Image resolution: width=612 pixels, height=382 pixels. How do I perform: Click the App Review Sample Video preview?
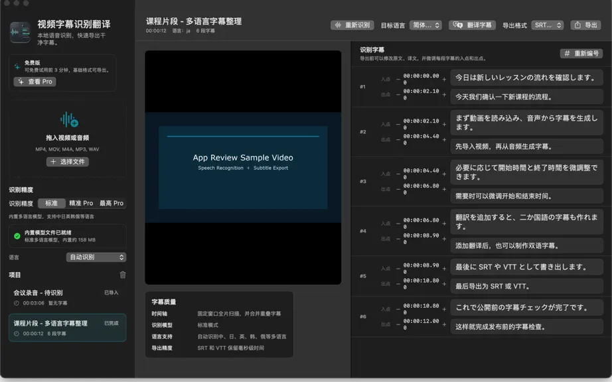coord(243,167)
